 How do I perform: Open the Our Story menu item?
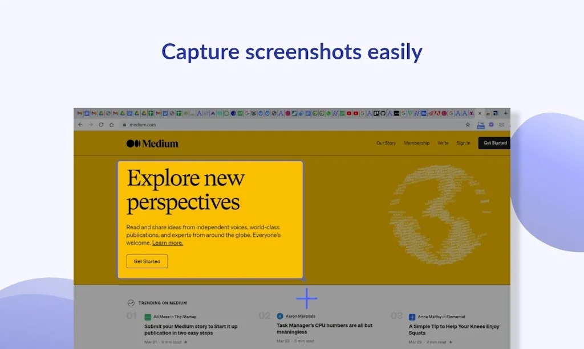386,143
